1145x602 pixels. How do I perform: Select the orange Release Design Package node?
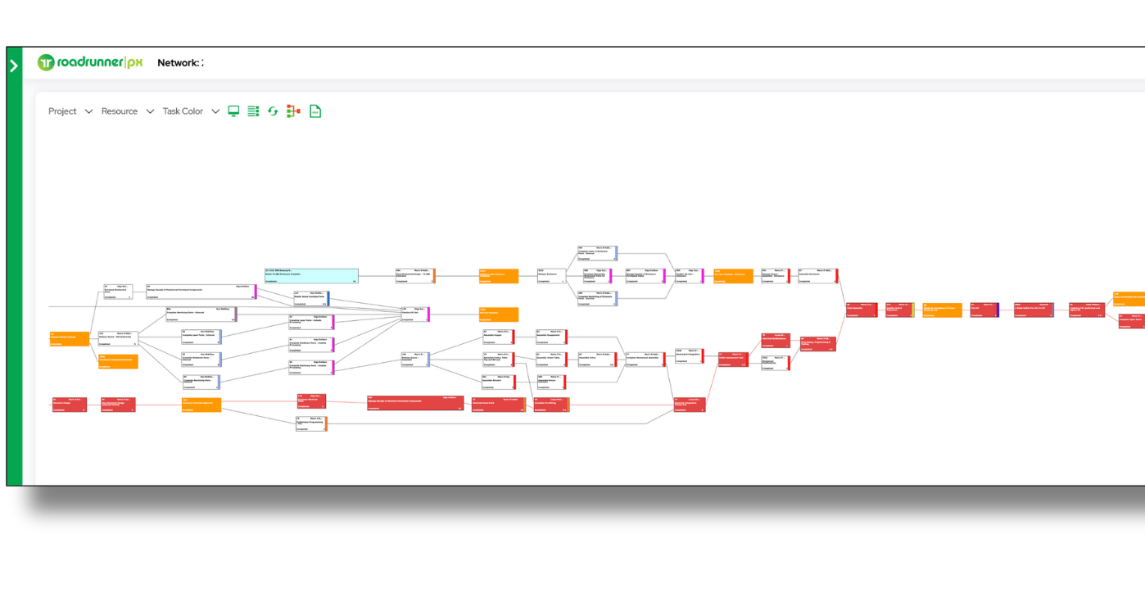(x=70, y=339)
